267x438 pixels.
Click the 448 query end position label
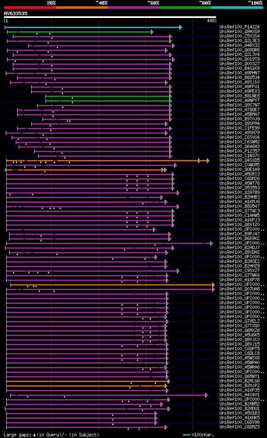(x=211, y=20)
